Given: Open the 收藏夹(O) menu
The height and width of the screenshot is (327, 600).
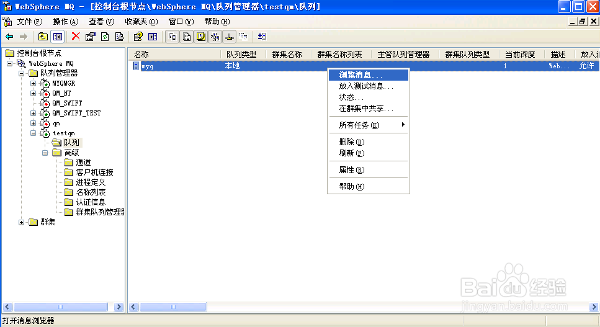Looking at the screenshot, I should (x=141, y=22).
